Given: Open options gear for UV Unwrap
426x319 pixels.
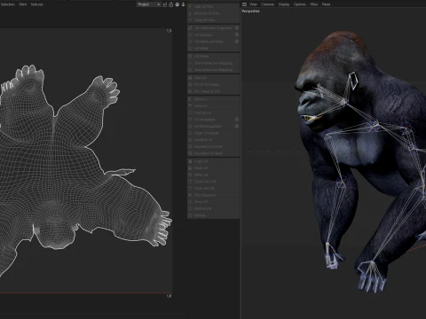Looking at the screenshot, I should (237, 35).
